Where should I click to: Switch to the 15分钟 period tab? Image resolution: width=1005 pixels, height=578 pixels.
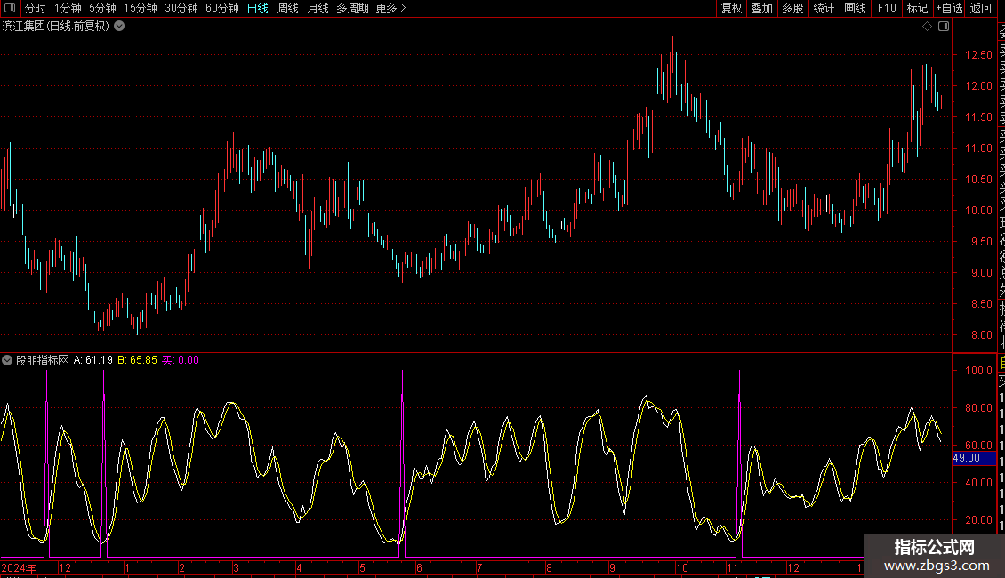141,8
